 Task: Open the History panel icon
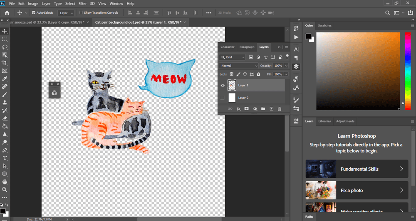(296, 28)
